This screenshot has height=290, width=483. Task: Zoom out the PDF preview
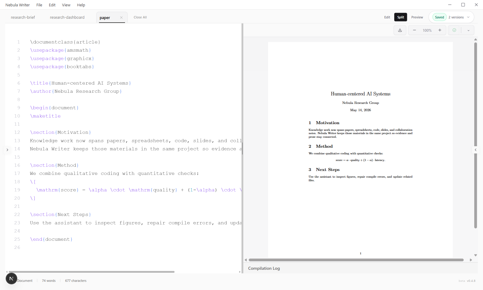[x=414, y=30]
